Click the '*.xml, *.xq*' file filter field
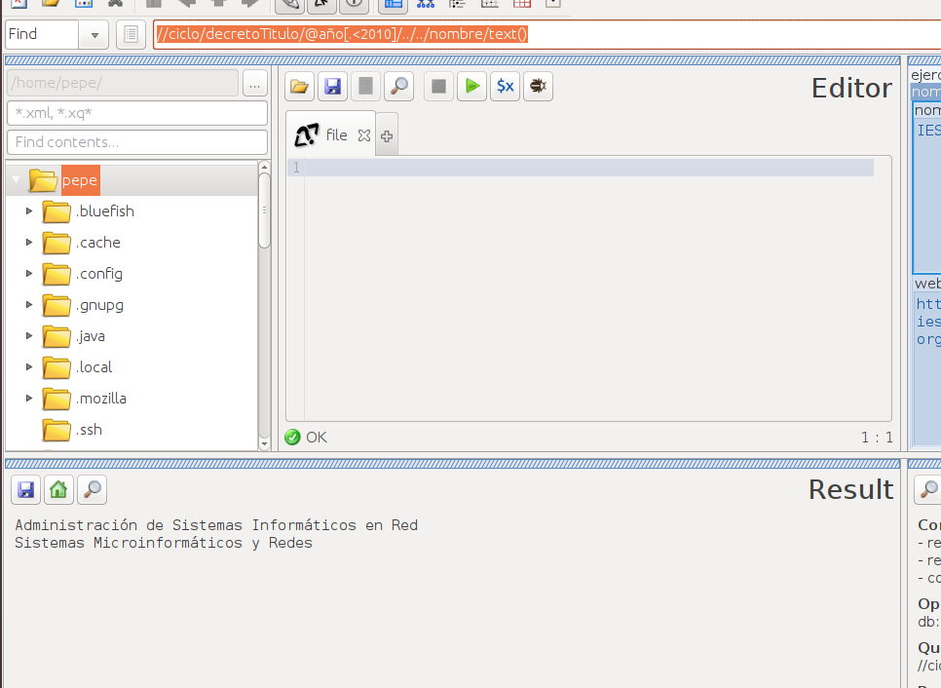 (x=137, y=113)
